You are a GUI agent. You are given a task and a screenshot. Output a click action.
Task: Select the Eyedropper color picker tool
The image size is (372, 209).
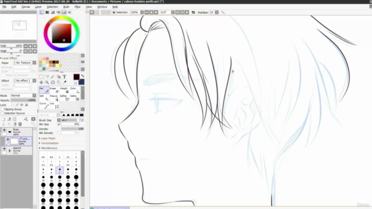(65, 82)
